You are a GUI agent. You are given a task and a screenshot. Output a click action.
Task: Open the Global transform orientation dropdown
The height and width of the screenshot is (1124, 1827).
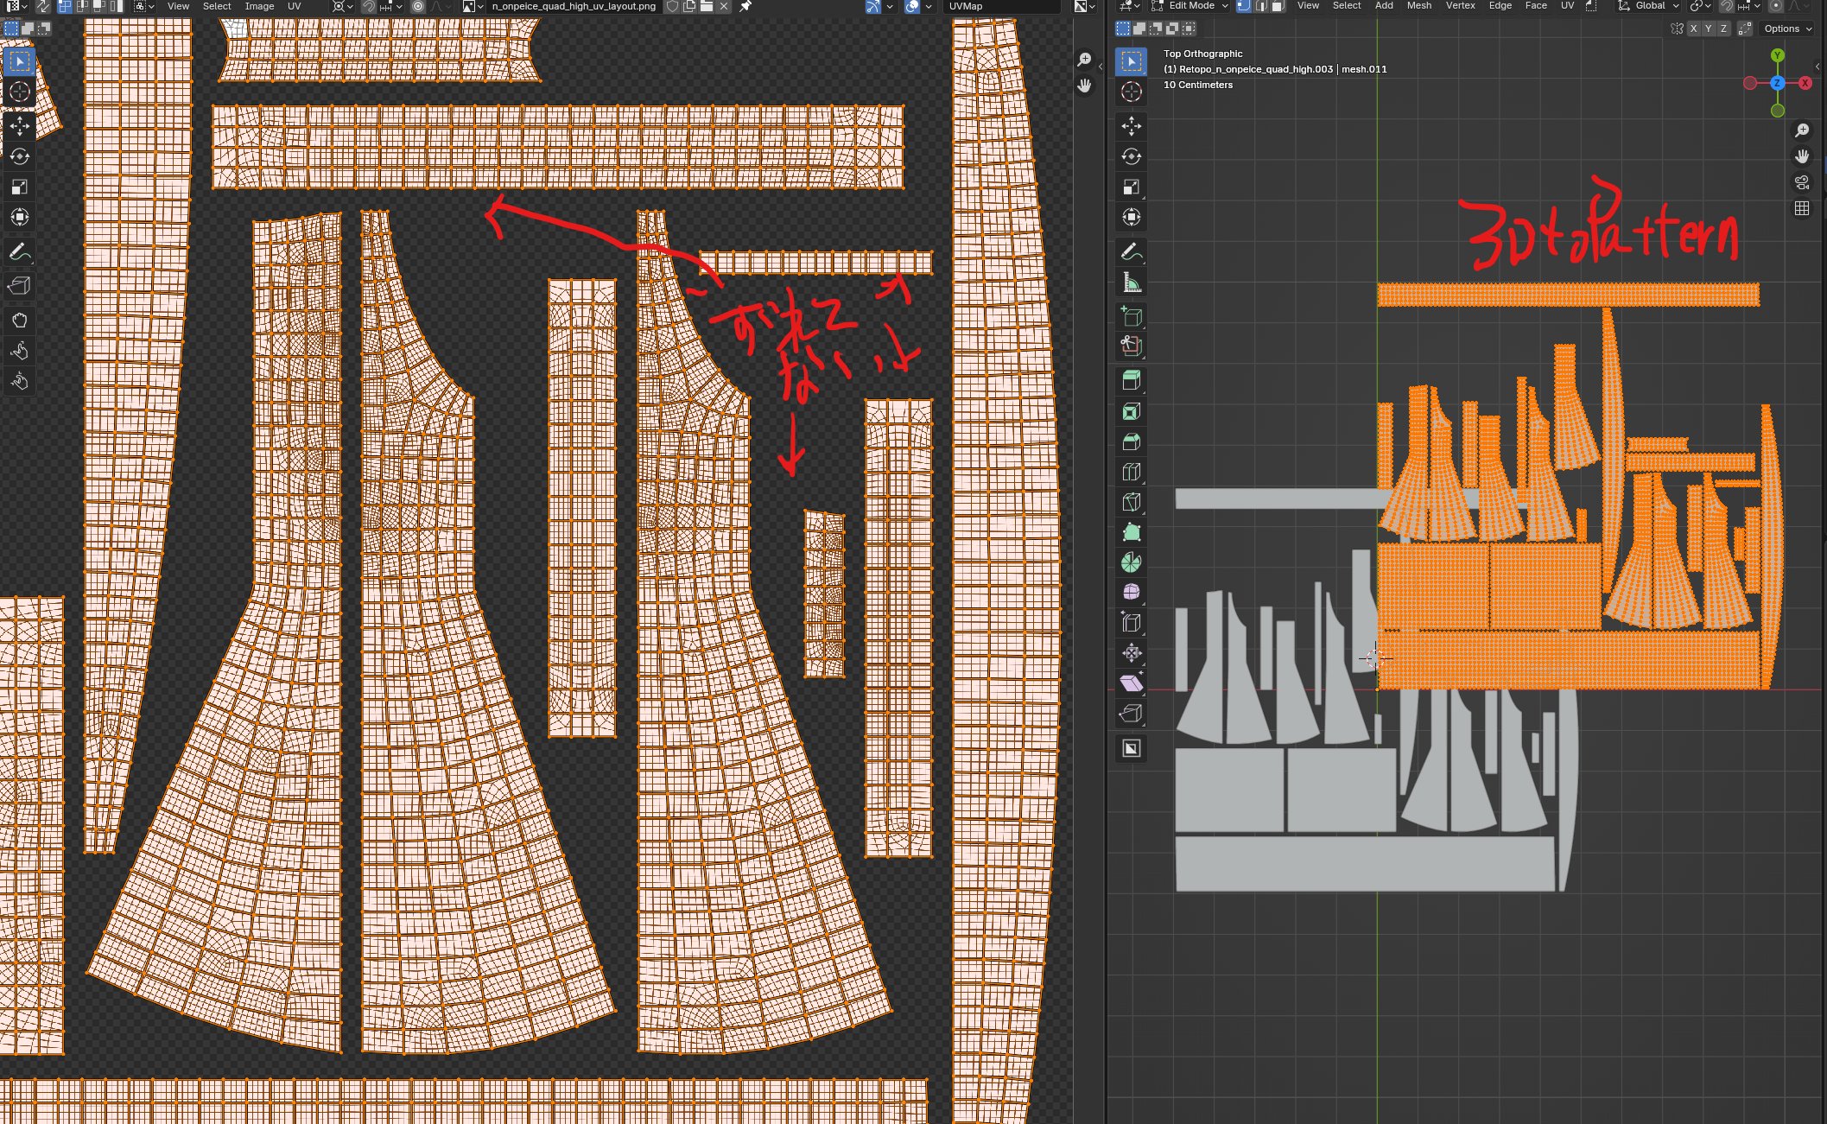(x=1649, y=6)
